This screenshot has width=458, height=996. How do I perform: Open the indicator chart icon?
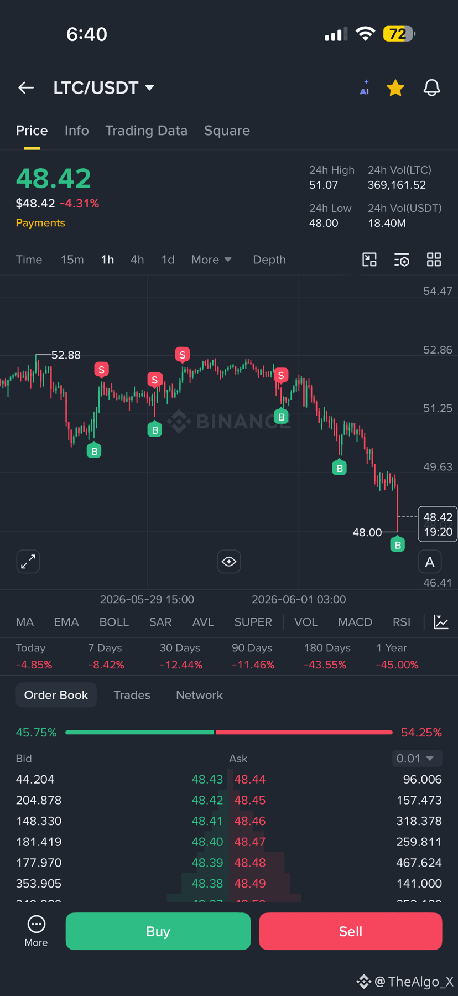(441, 622)
